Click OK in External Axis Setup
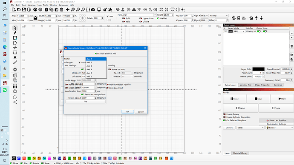Screen dimensions: 294x165 [x=127, y=112]
